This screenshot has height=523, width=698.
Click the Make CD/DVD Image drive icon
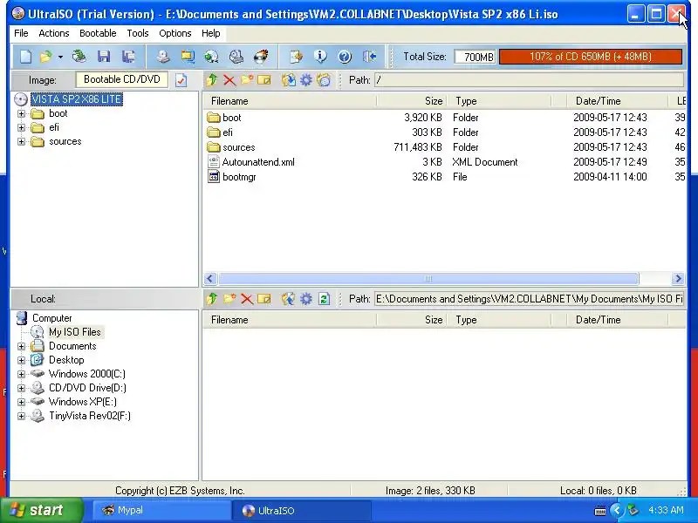[163, 57]
